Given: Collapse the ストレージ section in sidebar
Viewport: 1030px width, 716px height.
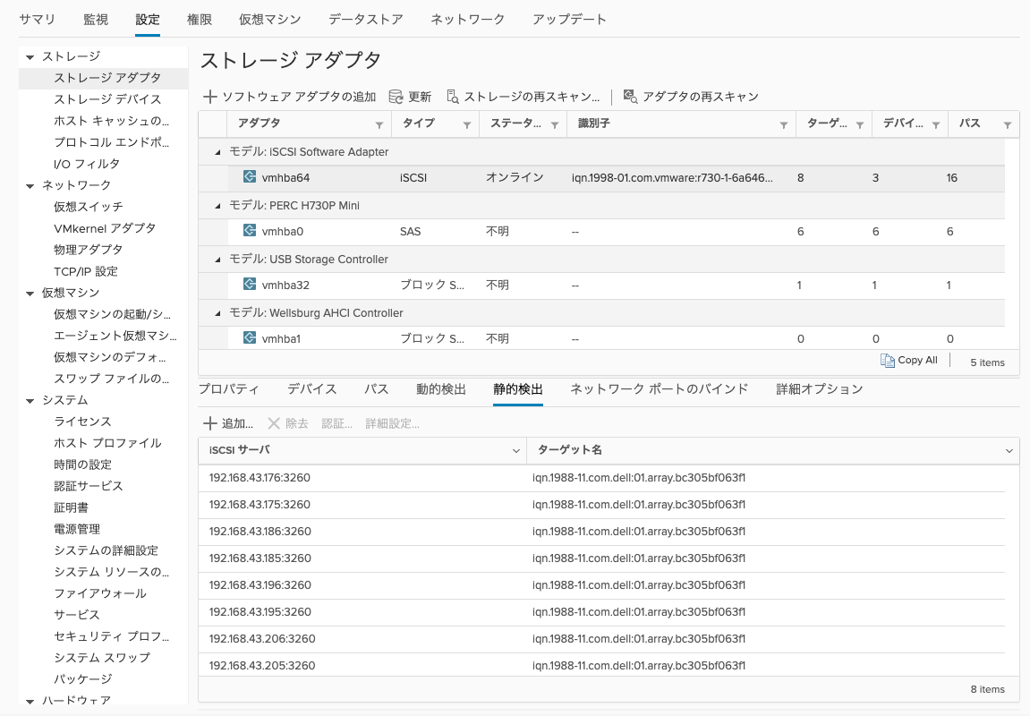Looking at the screenshot, I should click(30, 57).
